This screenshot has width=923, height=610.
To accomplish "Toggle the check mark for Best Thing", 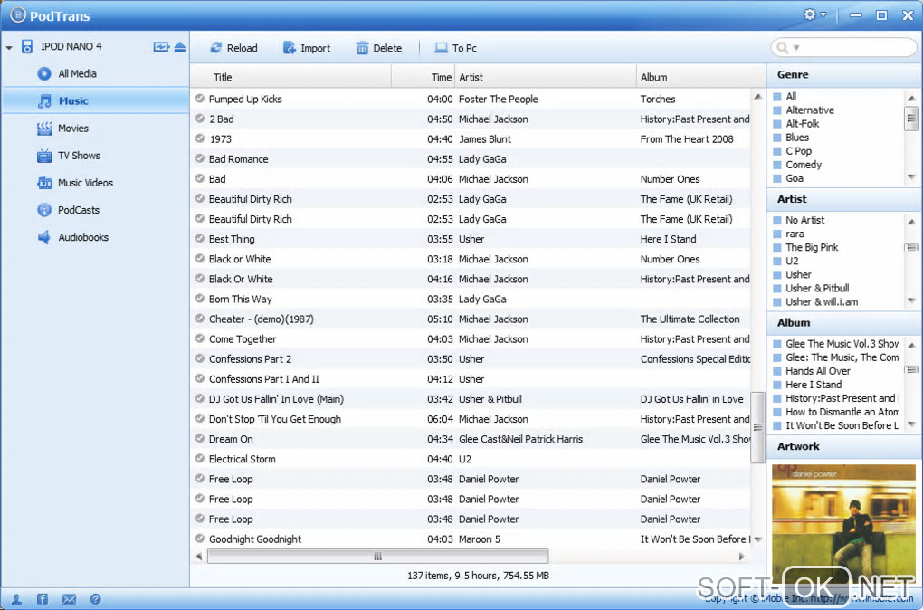I will pos(200,238).
